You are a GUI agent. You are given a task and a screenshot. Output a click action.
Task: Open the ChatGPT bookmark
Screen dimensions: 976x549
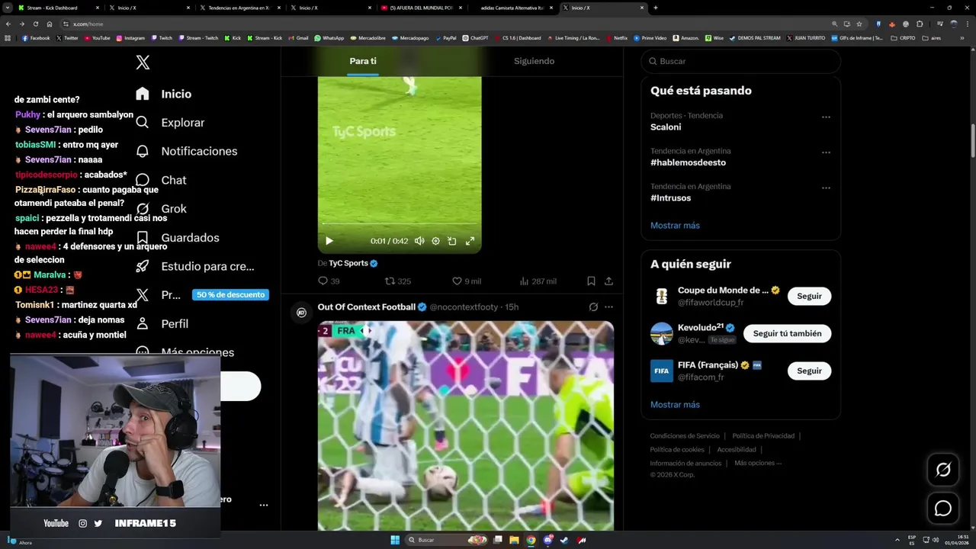tap(476, 38)
